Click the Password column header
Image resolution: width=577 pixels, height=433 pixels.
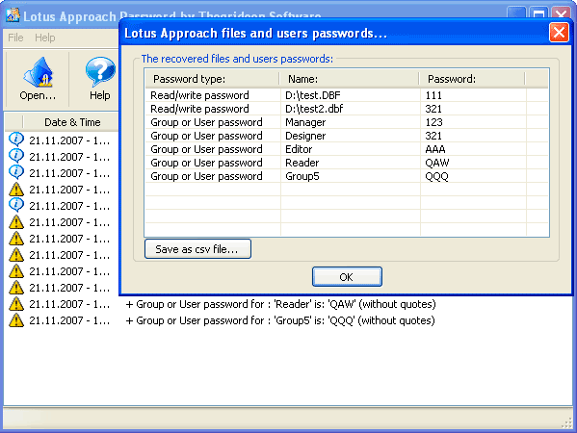[472, 79]
